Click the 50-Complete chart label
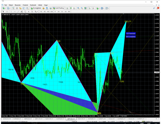The width and height of the screenshot is (161, 124). (x=131, y=37)
